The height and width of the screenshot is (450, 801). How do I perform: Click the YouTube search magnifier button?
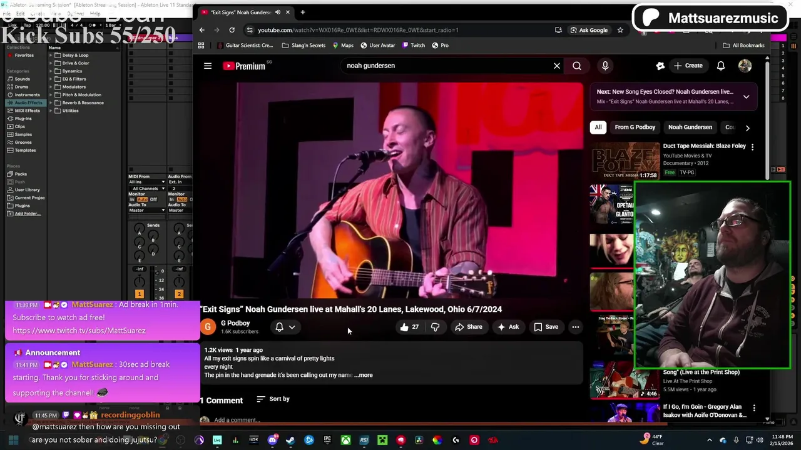point(577,66)
